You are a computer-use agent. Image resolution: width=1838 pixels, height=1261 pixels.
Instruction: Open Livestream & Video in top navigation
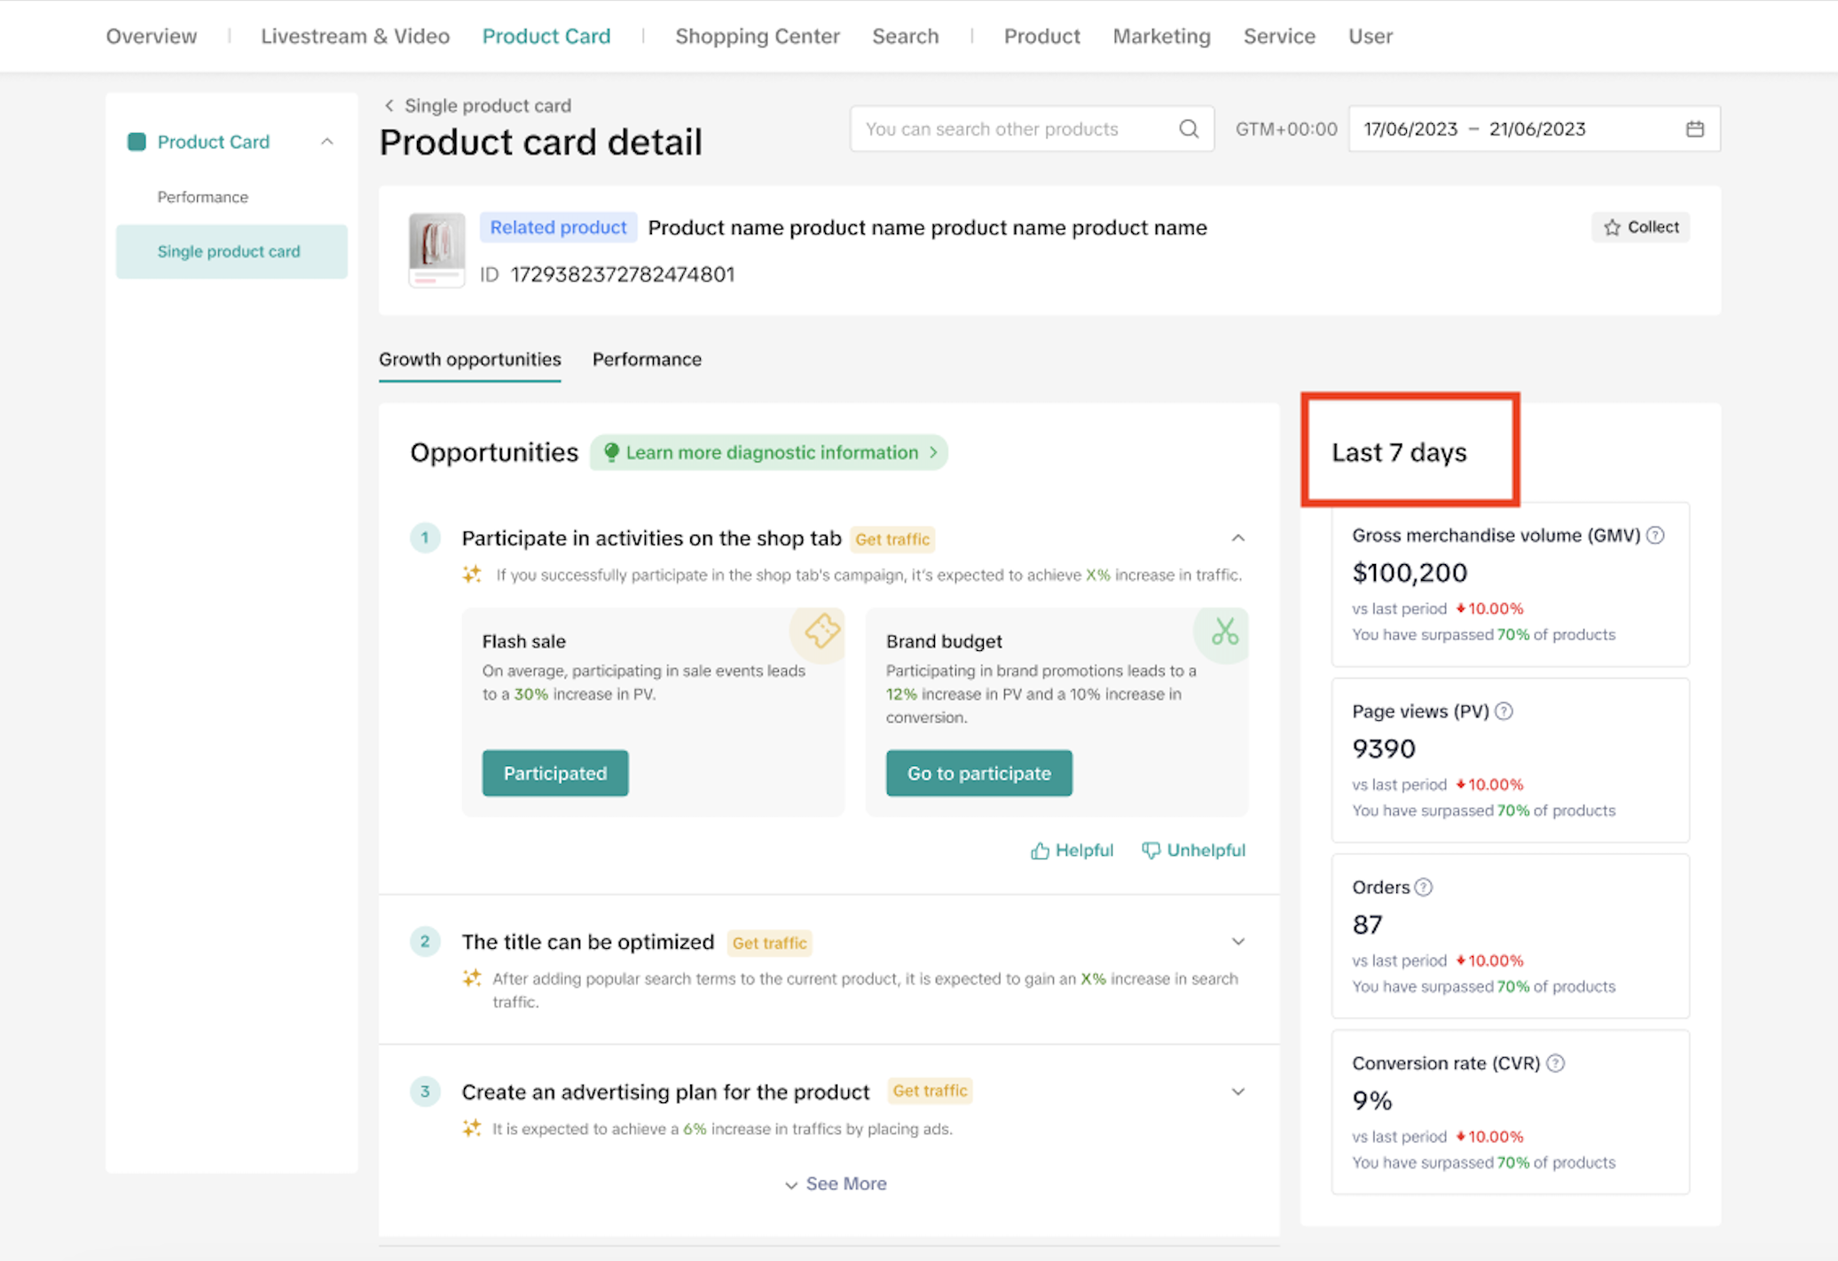pyautogui.click(x=355, y=36)
